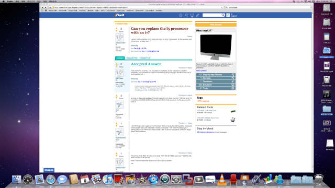
Task: Open Safari compass icon in Dock
Action: click(x=51, y=180)
